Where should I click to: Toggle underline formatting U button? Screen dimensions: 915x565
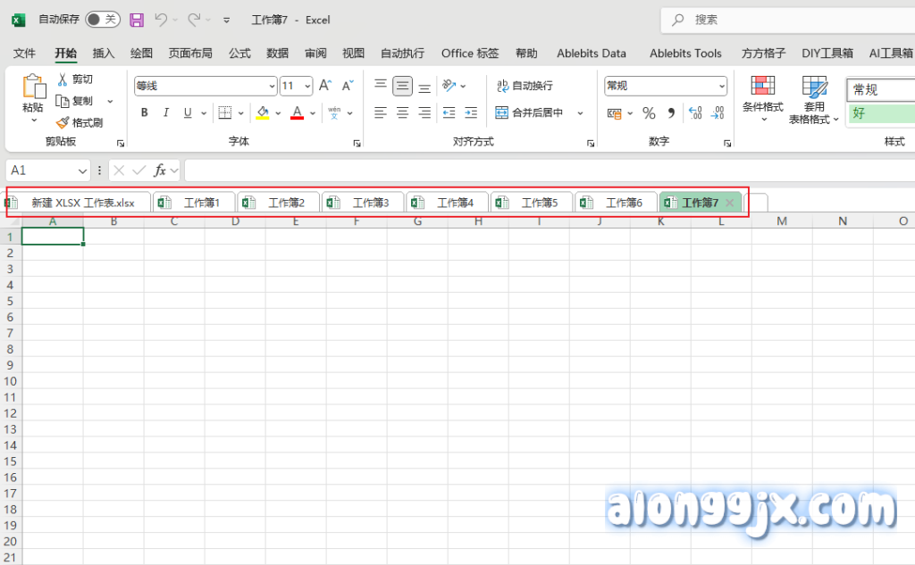pyautogui.click(x=188, y=112)
